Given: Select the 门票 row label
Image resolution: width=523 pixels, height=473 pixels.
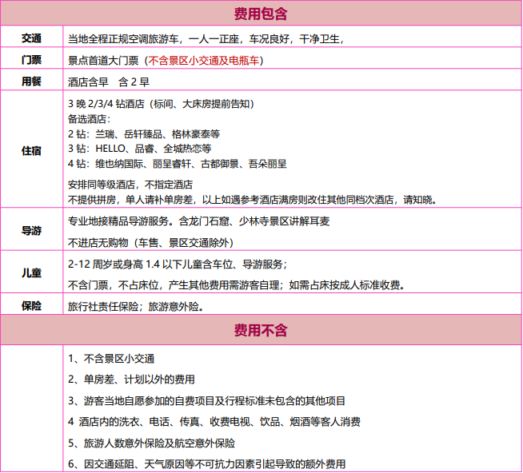Looking at the screenshot, I should pos(31,60).
